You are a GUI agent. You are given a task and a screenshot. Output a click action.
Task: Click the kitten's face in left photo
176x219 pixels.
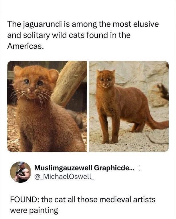click(33, 85)
